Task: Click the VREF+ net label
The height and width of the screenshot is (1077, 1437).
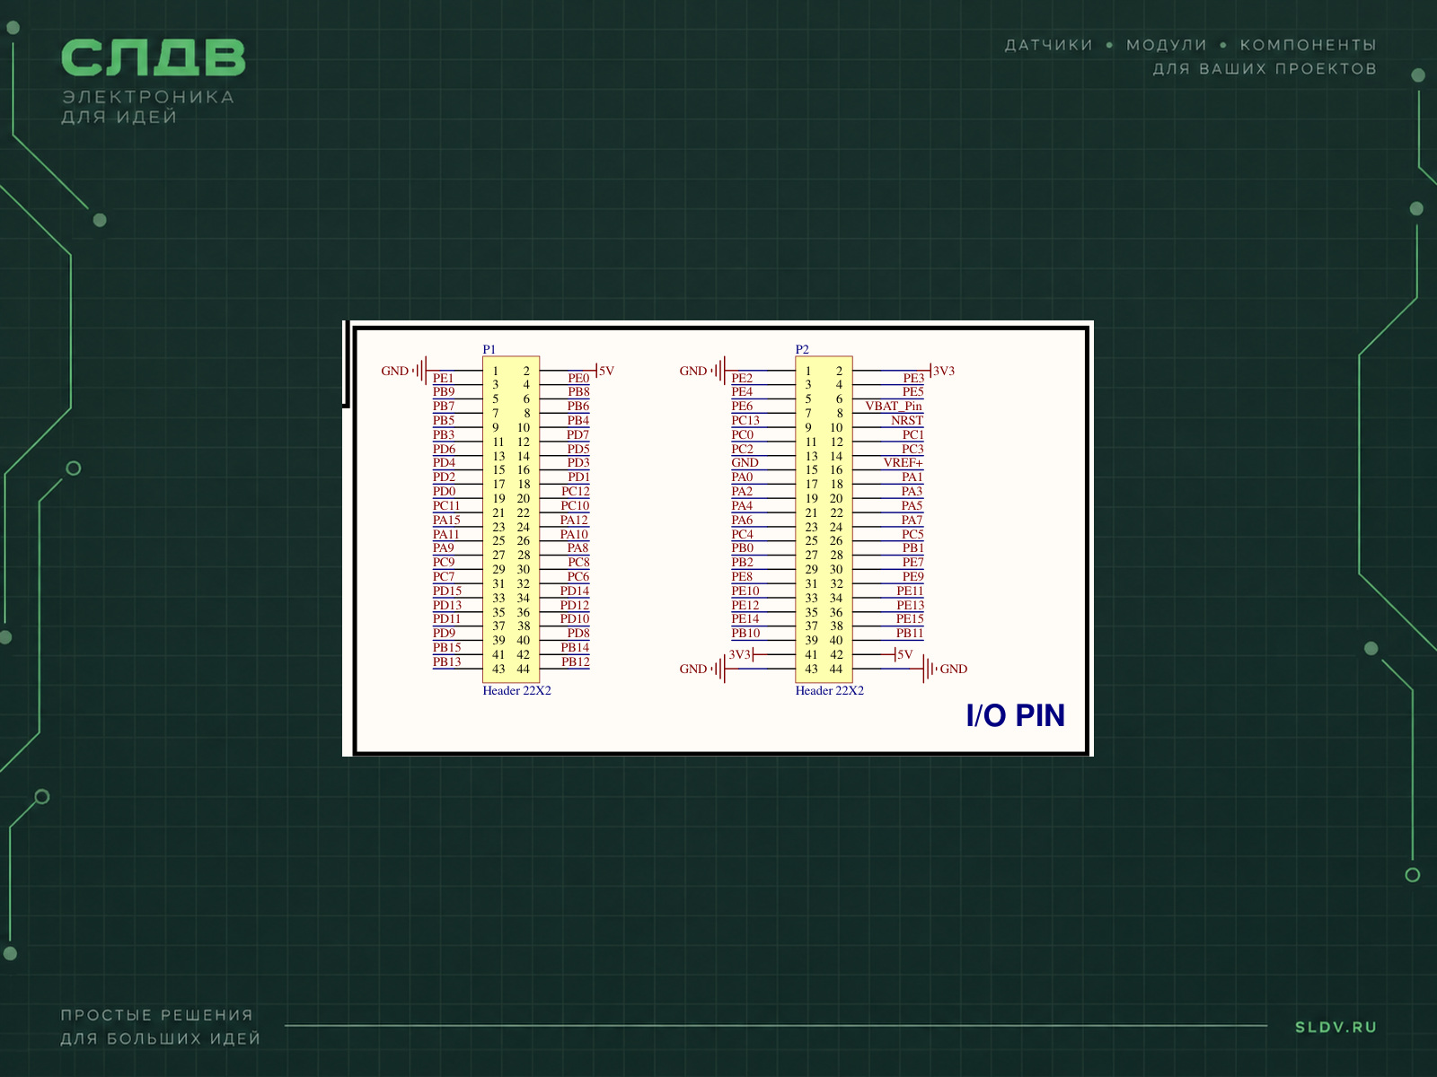Action: [x=903, y=462]
